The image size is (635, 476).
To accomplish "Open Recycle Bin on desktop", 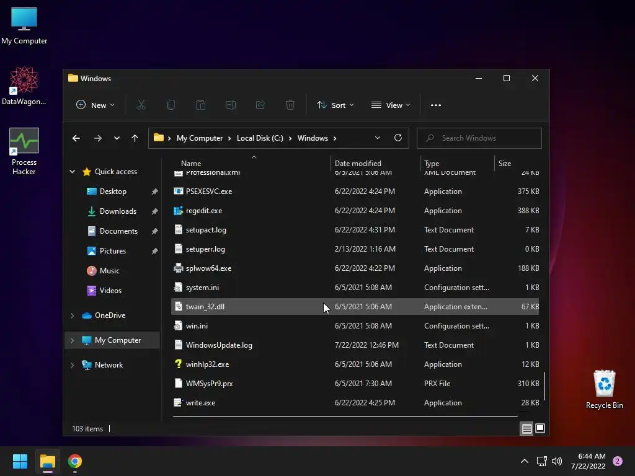I will (604, 389).
